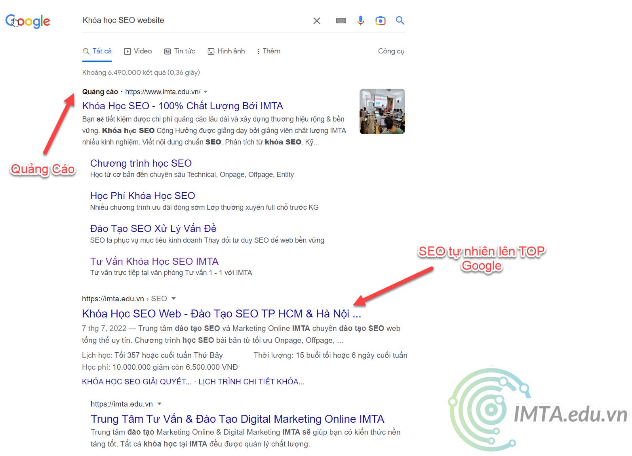The height and width of the screenshot is (456, 632).
Task: Open Google Lens camera search
Action: [380, 21]
